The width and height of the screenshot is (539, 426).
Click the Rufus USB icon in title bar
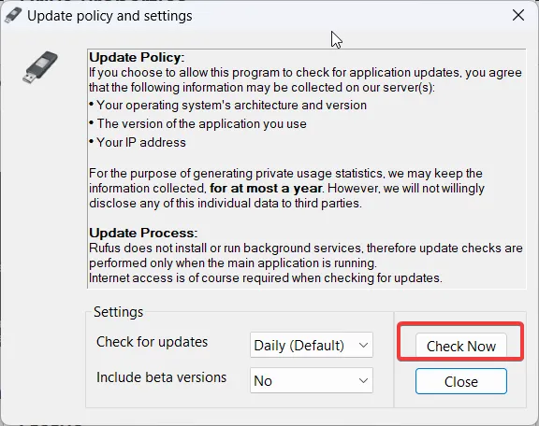(13, 16)
